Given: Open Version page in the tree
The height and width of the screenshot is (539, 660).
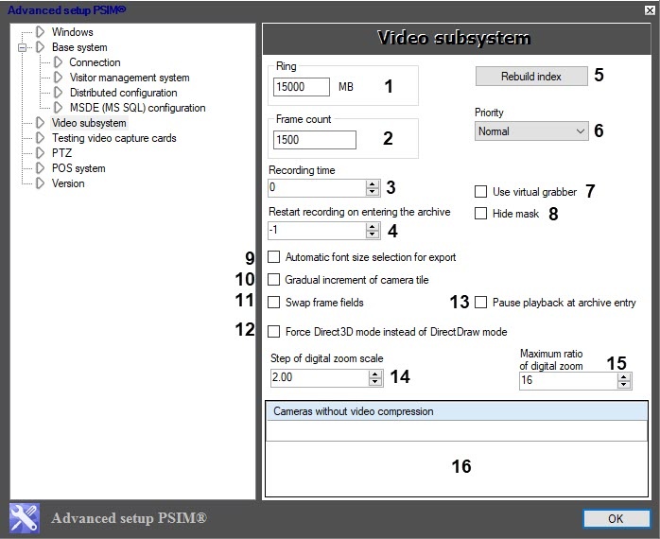Looking at the screenshot, I should click(68, 183).
